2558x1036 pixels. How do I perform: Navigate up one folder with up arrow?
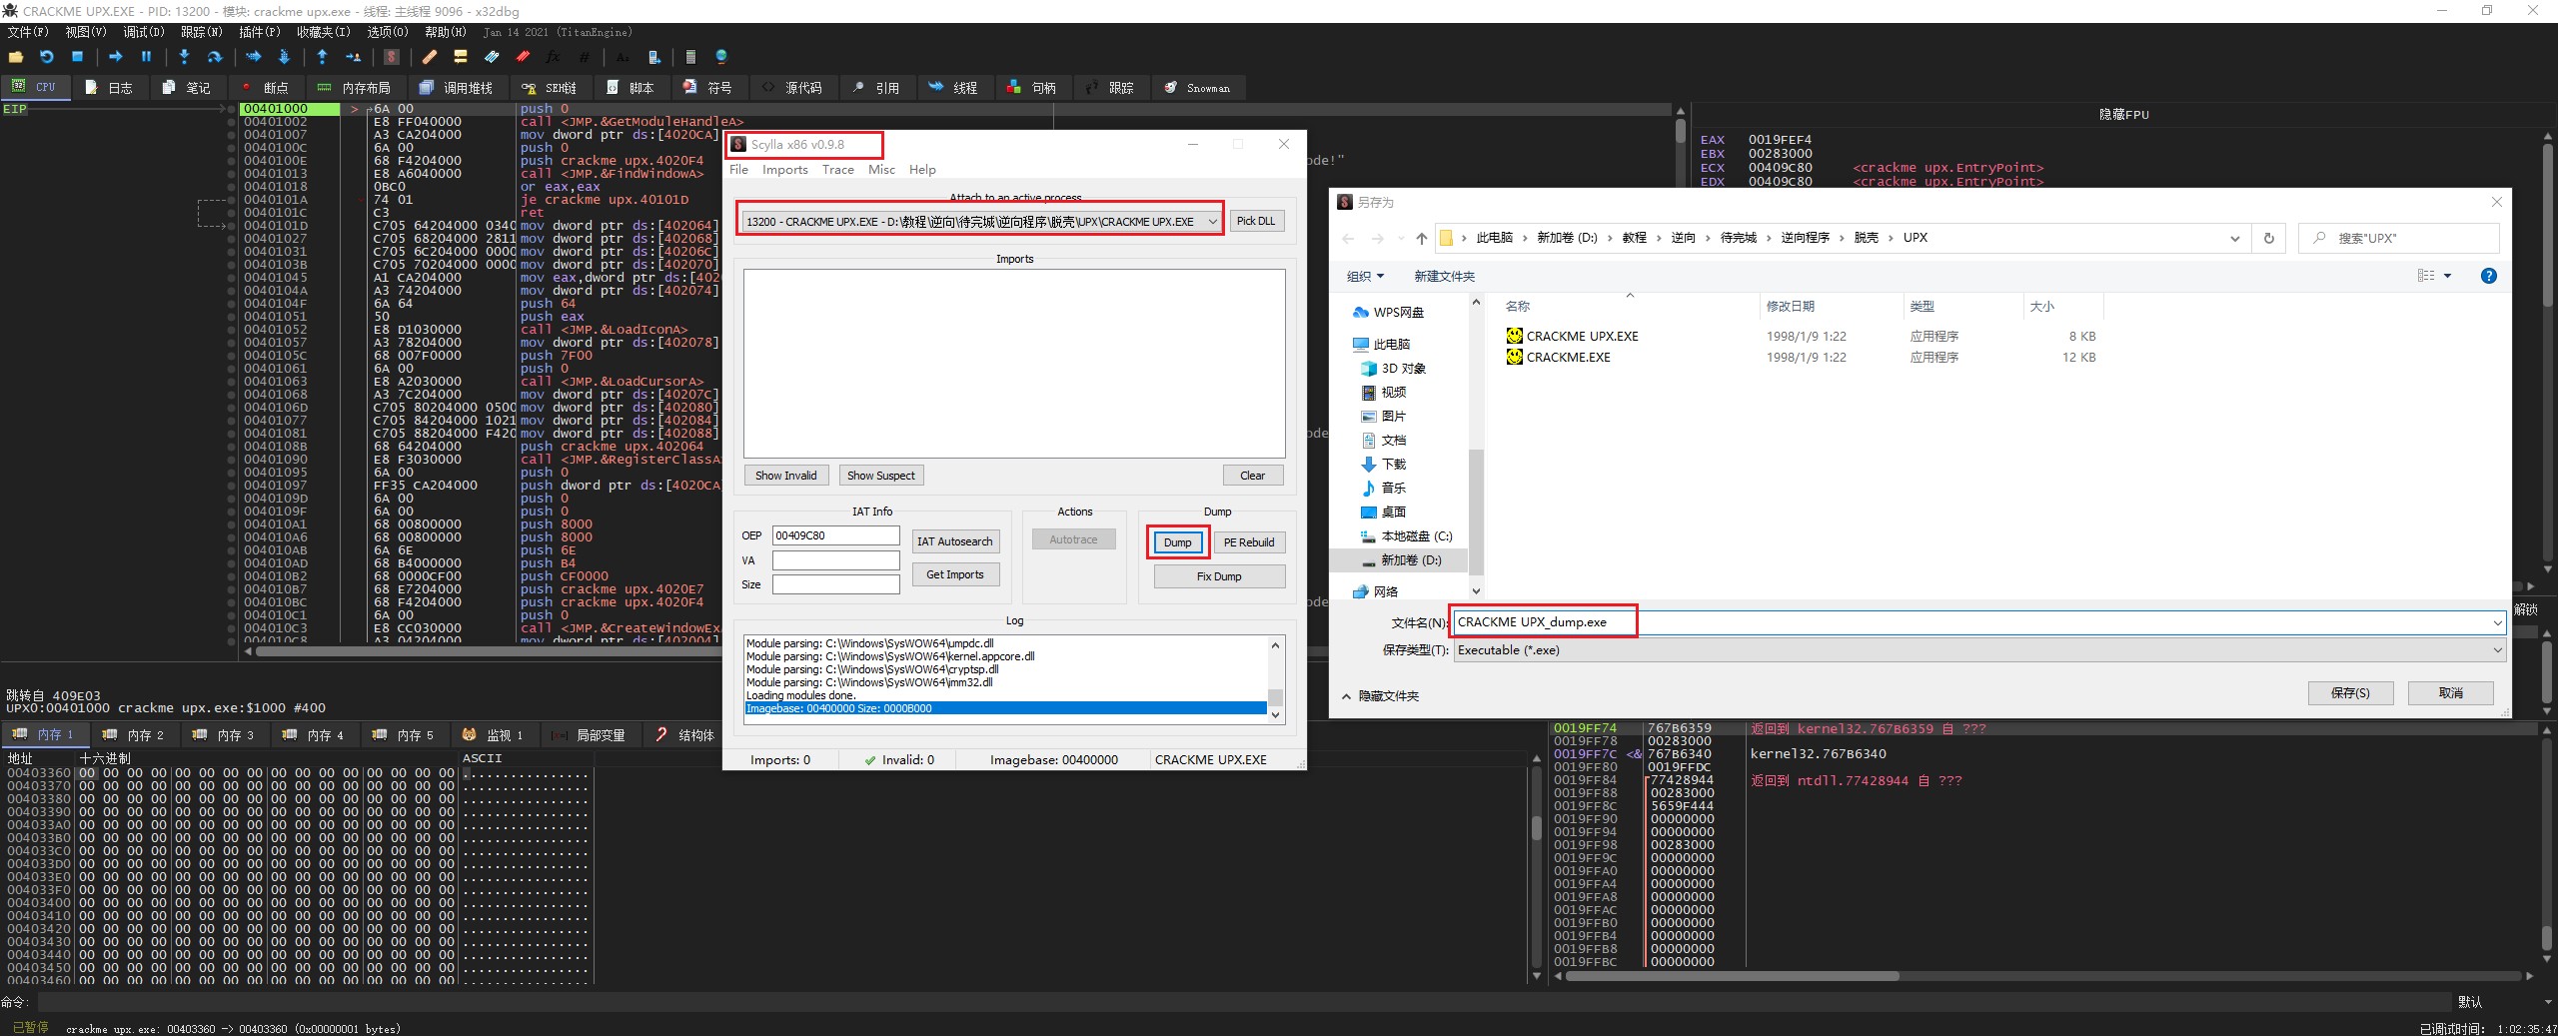1421,238
